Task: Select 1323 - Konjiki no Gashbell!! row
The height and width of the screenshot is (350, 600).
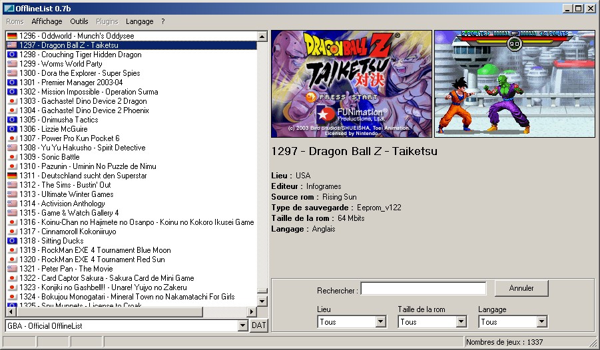Action: [x=103, y=287]
